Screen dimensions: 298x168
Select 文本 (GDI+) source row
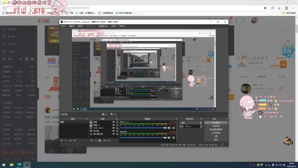point(104,128)
